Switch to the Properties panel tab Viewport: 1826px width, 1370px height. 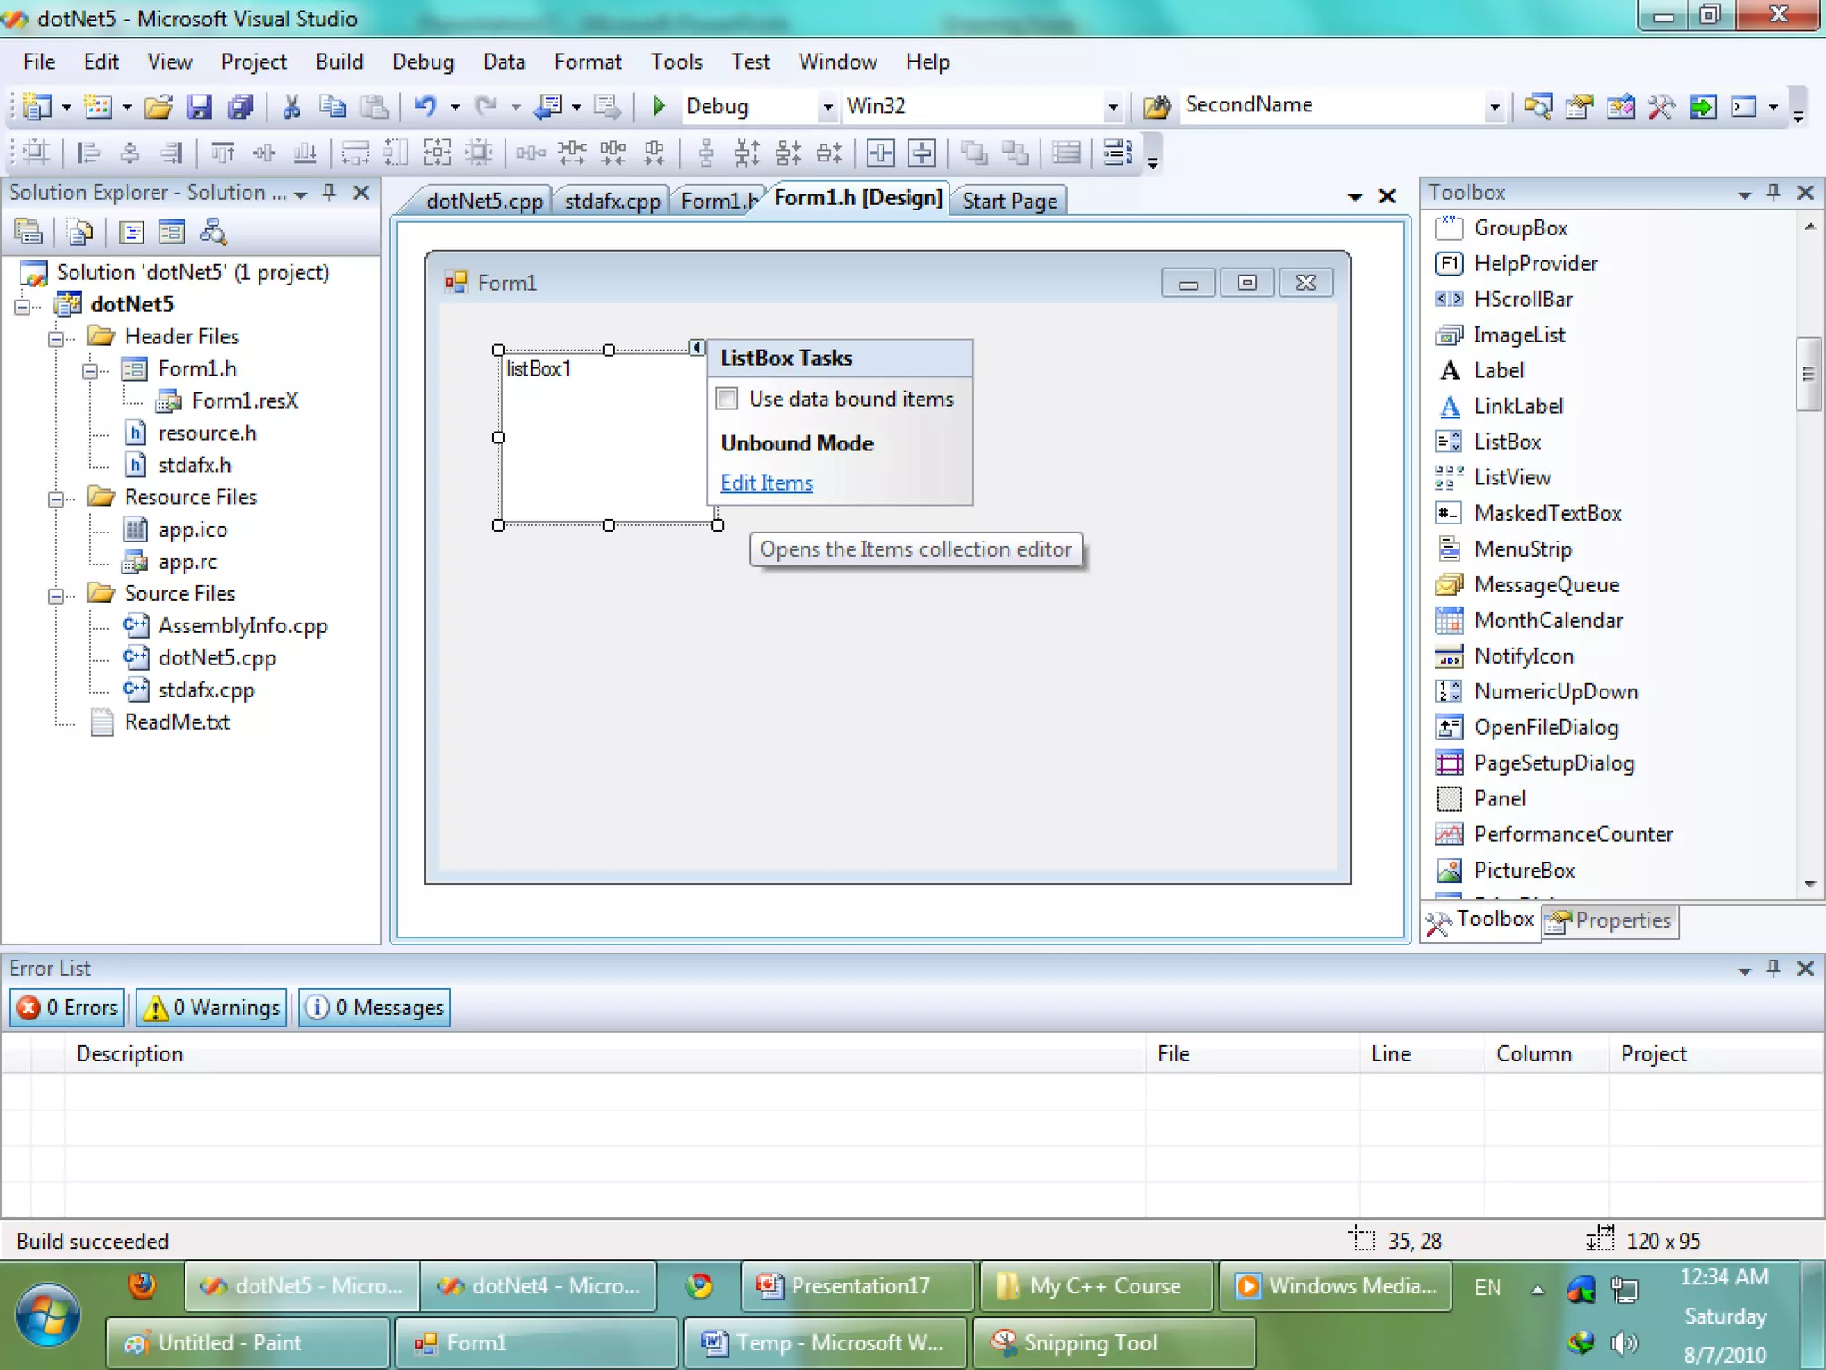click(1610, 920)
